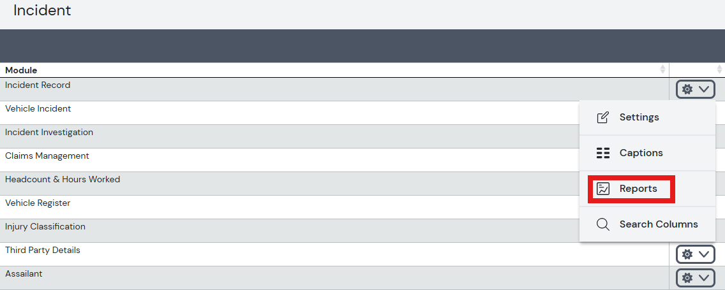The width and height of the screenshot is (725, 290).
Task: Click the gear icon for Incident Record
Action: [x=687, y=89]
